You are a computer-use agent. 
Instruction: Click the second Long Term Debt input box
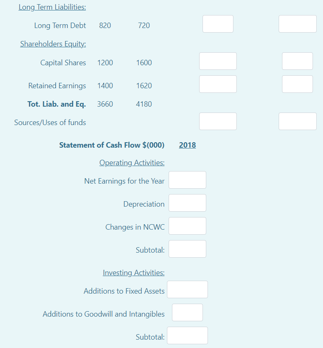297,23
